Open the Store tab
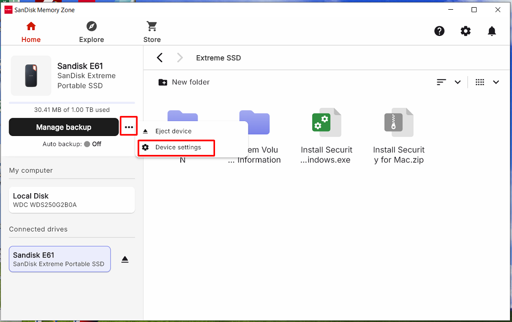Image resolution: width=512 pixels, height=322 pixels. pyautogui.click(x=152, y=32)
